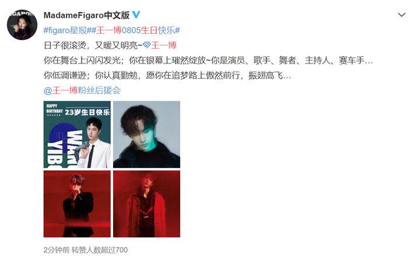This screenshot has width=408, height=256.
Task: Click the 星报 portion of first hashtag
Action: (x=78, y=30)
